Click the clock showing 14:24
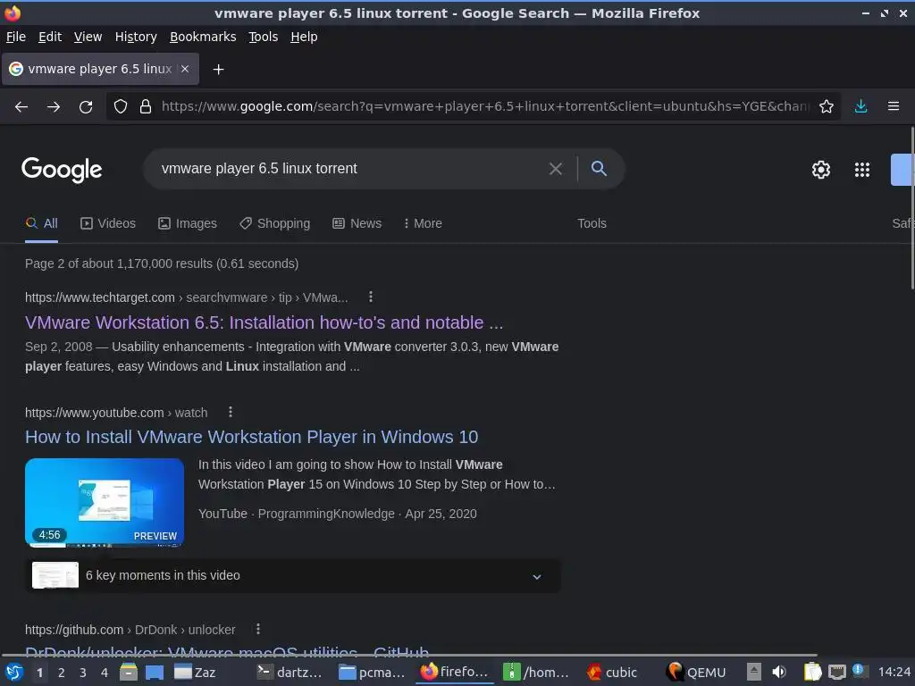The width and height of the screenshot is (915, 686). pos(894,673)
